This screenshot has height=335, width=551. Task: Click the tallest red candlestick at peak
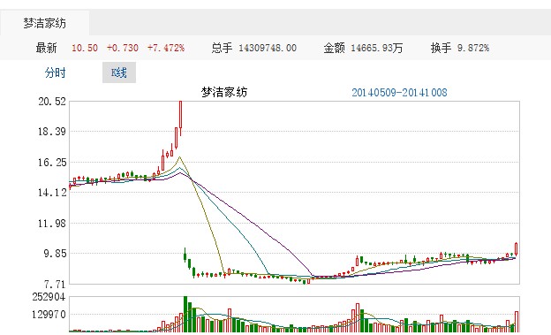(181, 115)
